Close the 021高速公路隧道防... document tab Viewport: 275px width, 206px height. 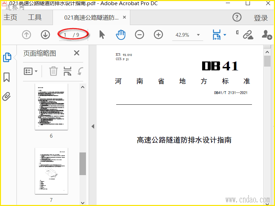coord(124,17)
